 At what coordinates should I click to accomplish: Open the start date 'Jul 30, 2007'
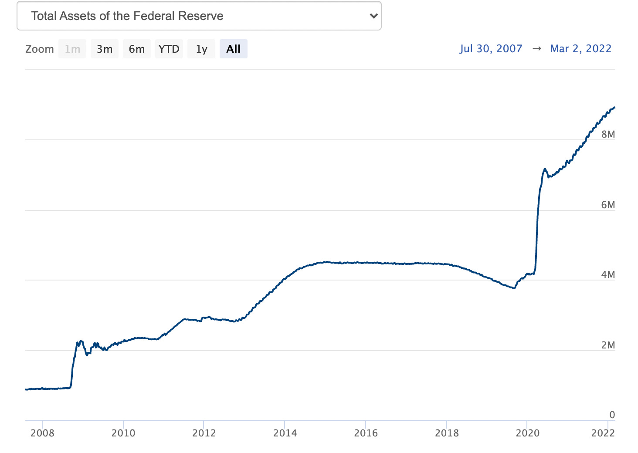[x=491, y=48]
